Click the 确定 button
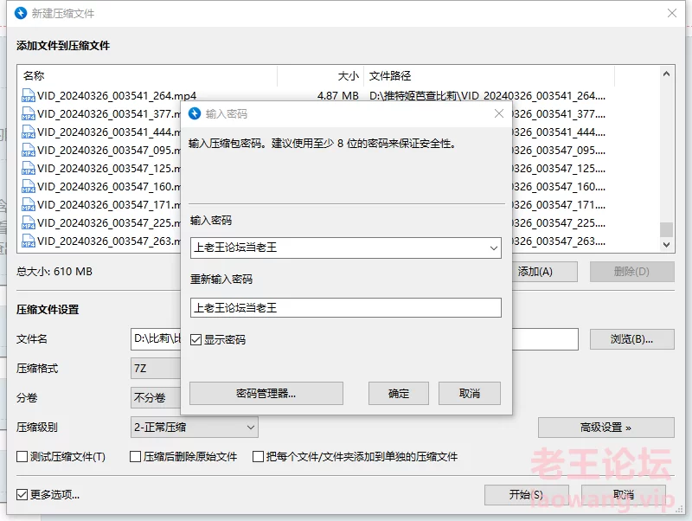 tap(399, 393)
